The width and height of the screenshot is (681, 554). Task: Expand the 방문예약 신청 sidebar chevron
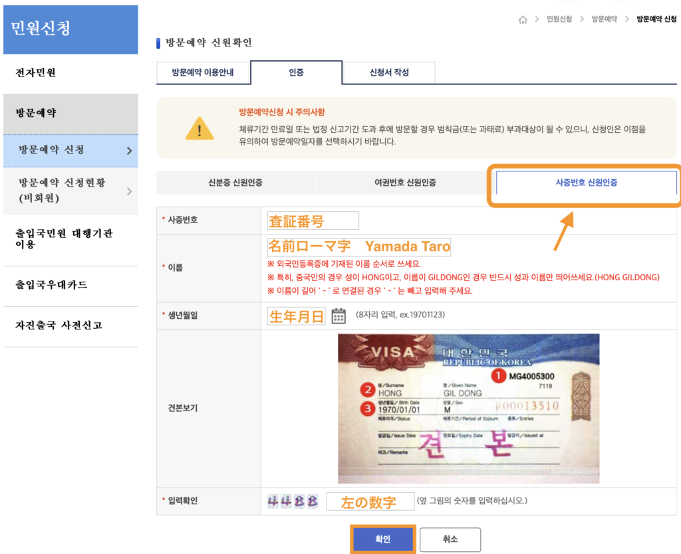[x=129, y=151]
